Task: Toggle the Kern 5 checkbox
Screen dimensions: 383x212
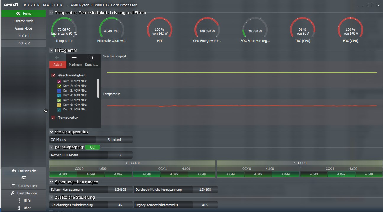Action: point(59,100)
